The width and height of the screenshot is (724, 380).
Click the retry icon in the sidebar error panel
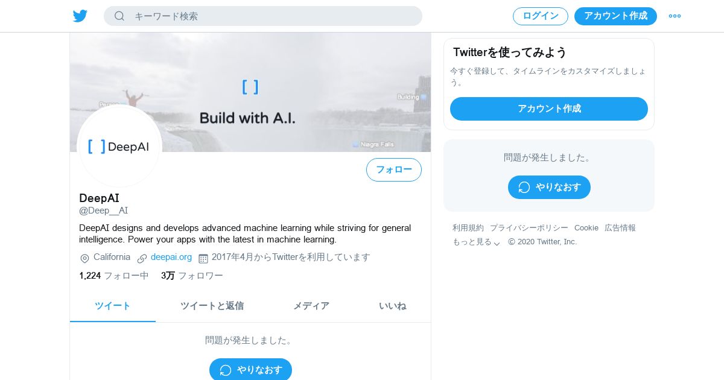[x=524, y=187]
